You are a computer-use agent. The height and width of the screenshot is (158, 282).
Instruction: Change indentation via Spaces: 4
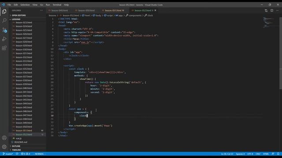240,154
